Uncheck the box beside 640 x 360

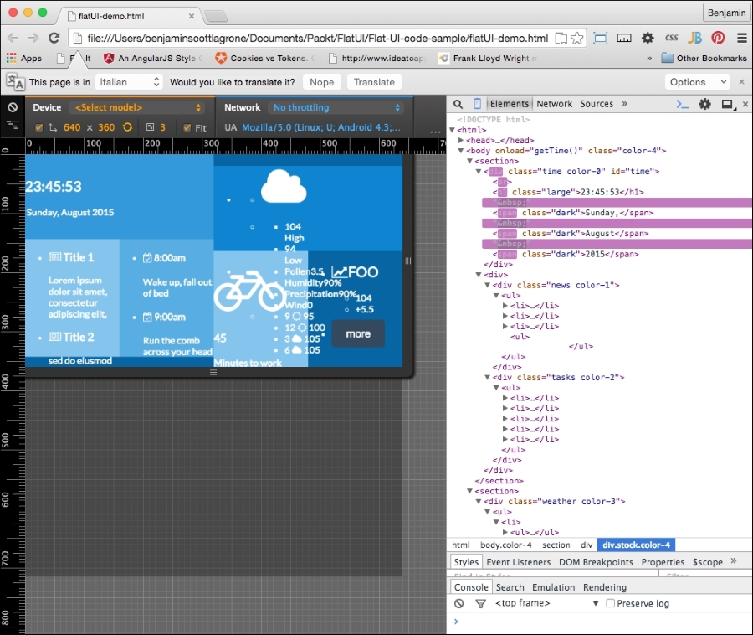[x=37, y=128]
